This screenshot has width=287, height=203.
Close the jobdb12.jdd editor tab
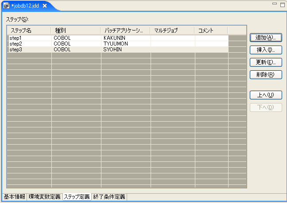[x=45, y=6]
